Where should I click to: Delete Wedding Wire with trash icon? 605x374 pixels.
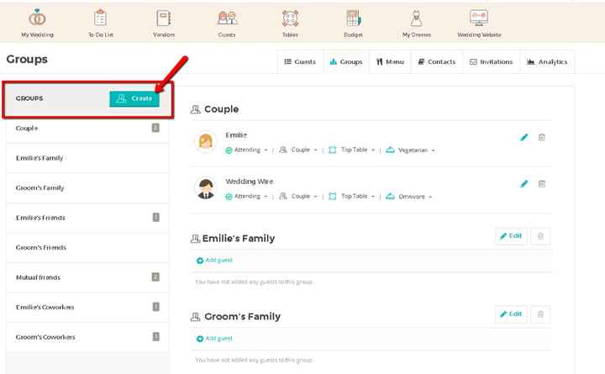point(542,184)
